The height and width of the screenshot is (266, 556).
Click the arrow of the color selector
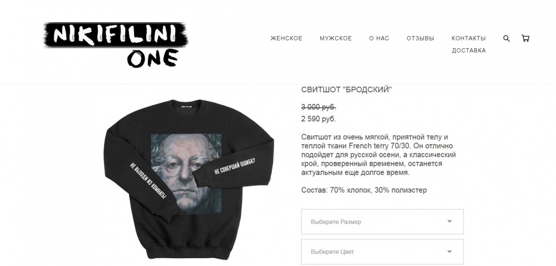pos(449,252)
